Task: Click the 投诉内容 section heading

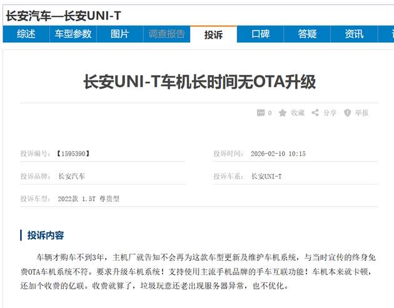Action: [x=45, y=236]
